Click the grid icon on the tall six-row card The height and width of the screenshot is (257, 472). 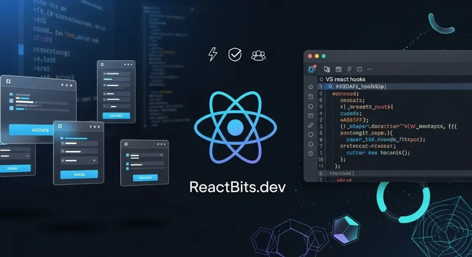click(102, 64)
